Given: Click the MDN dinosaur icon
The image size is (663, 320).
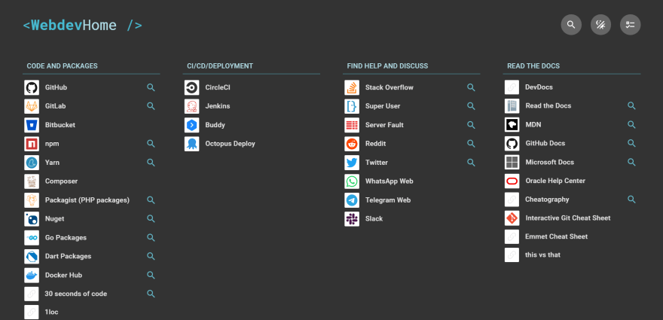Looking at the screenshot, I should pyautogui.click(x=512, y=125).
